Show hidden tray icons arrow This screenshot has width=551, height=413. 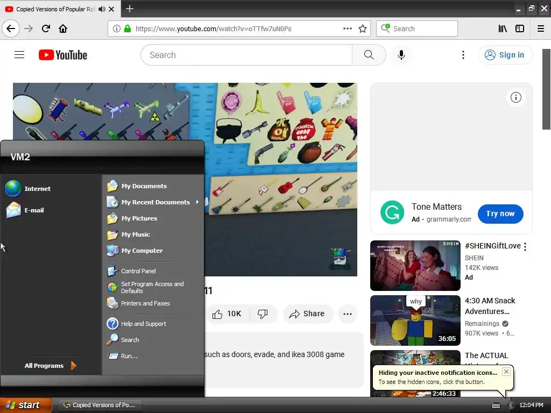click(510, 405)
